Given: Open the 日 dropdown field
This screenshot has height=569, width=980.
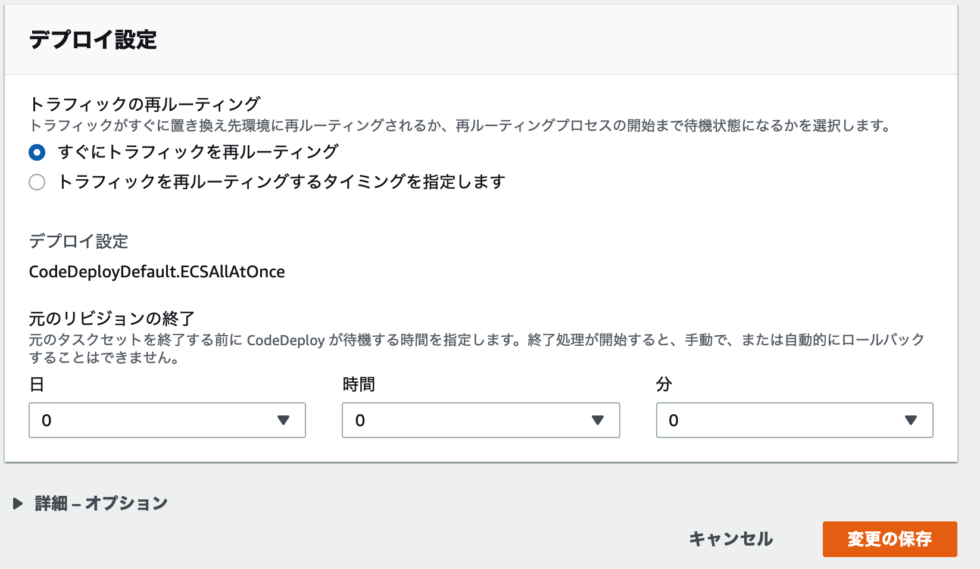Looking at the screenshot, I should click(167, 420).
